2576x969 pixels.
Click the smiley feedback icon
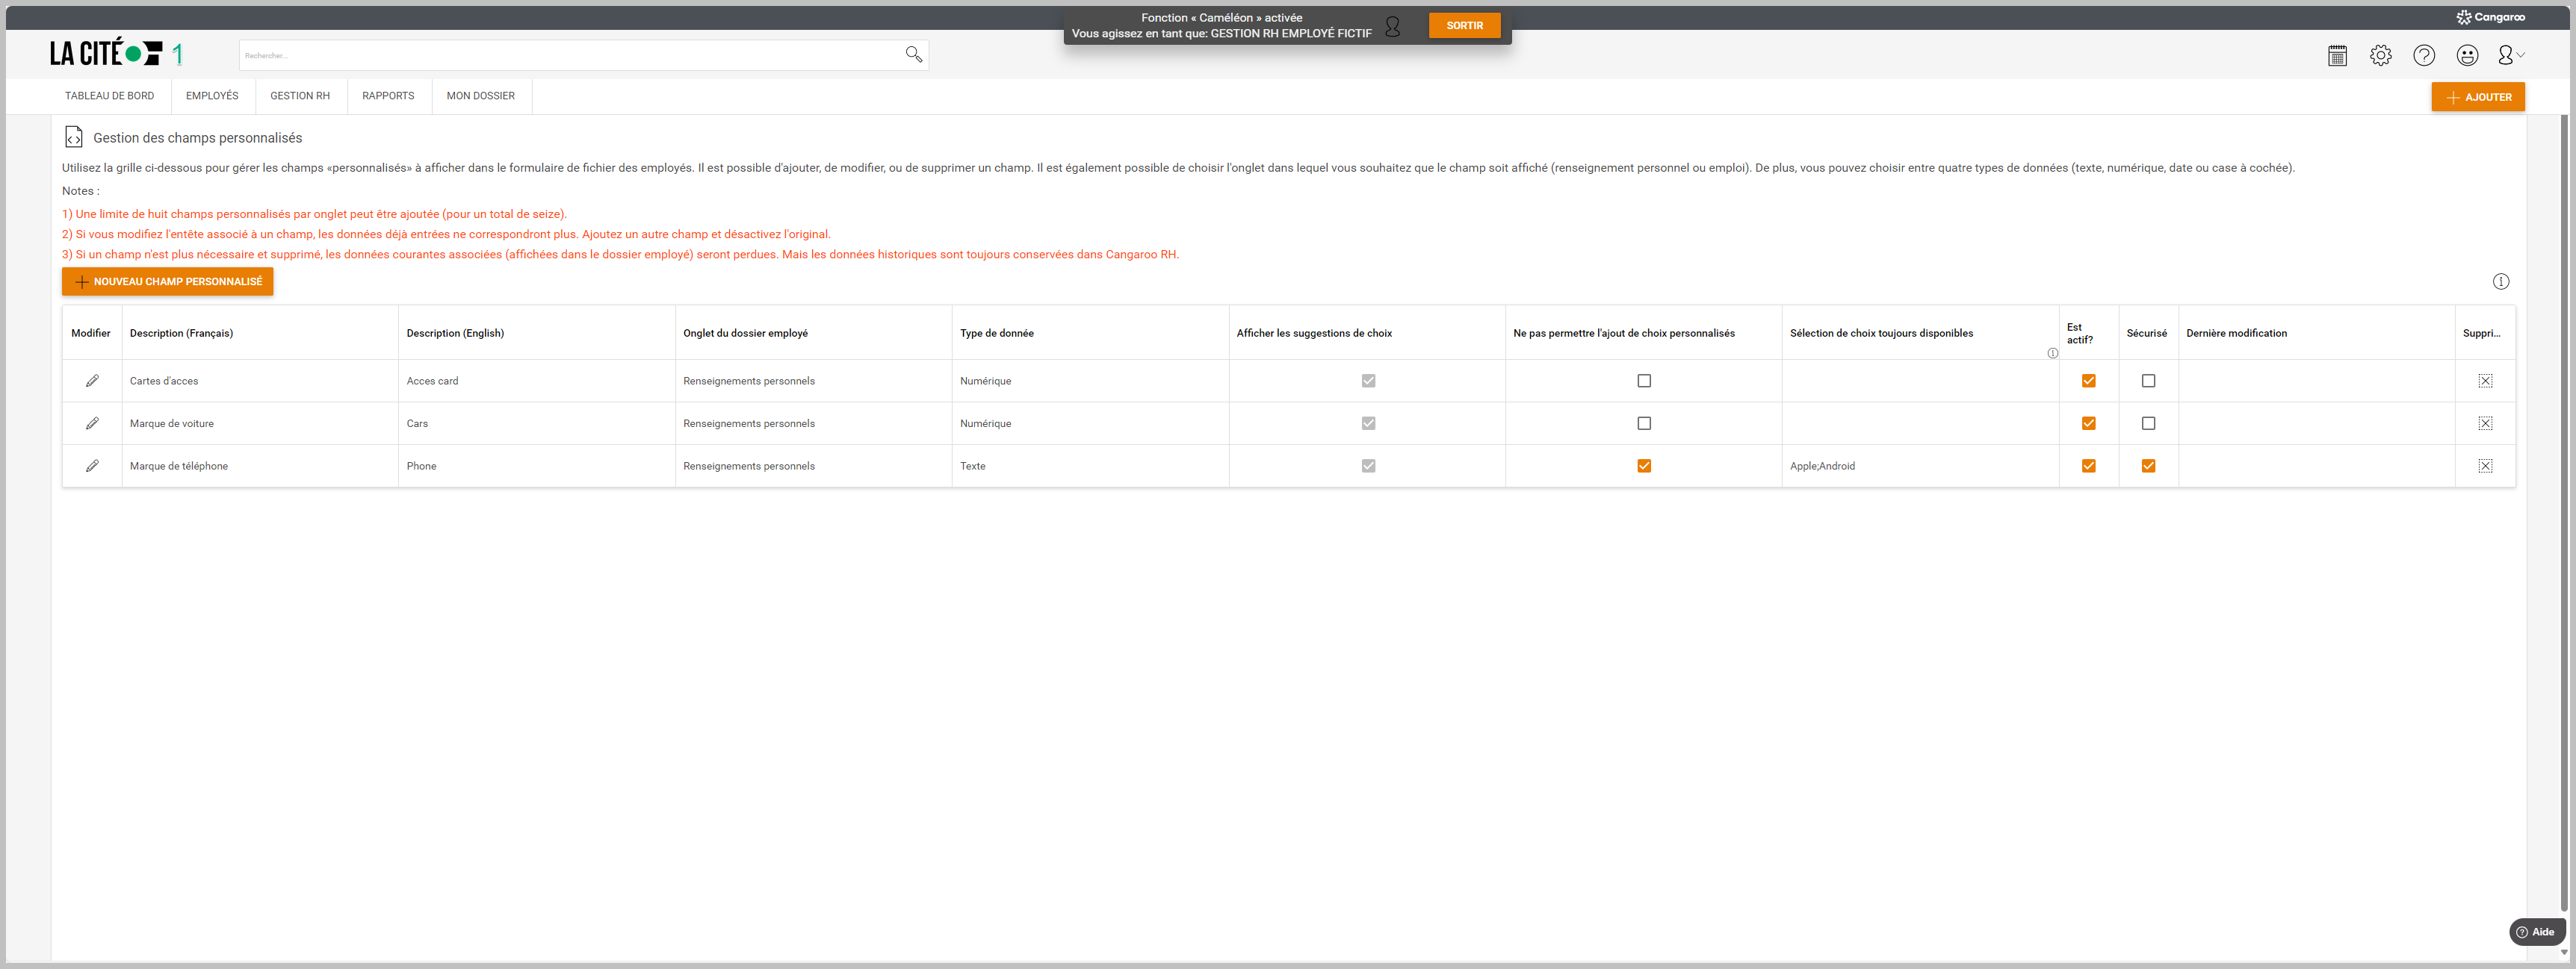2467,56
